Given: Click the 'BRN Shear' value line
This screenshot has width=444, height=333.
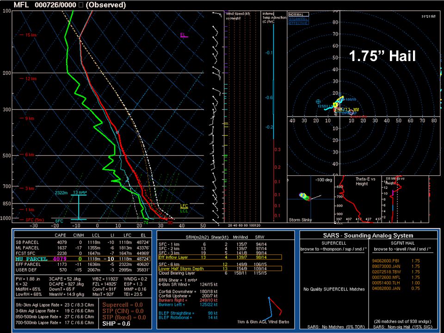Looking at the screenshot, I should 178,280.
